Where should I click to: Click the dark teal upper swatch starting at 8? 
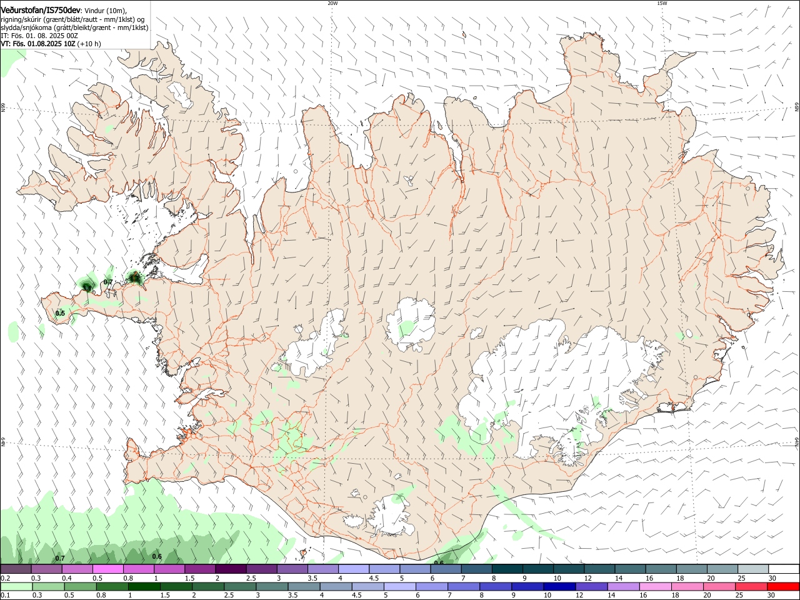pyautogui.click(x=507, y=569)
